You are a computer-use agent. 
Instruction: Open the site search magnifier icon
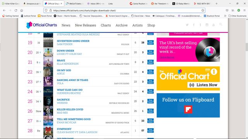tap(220, 24)
